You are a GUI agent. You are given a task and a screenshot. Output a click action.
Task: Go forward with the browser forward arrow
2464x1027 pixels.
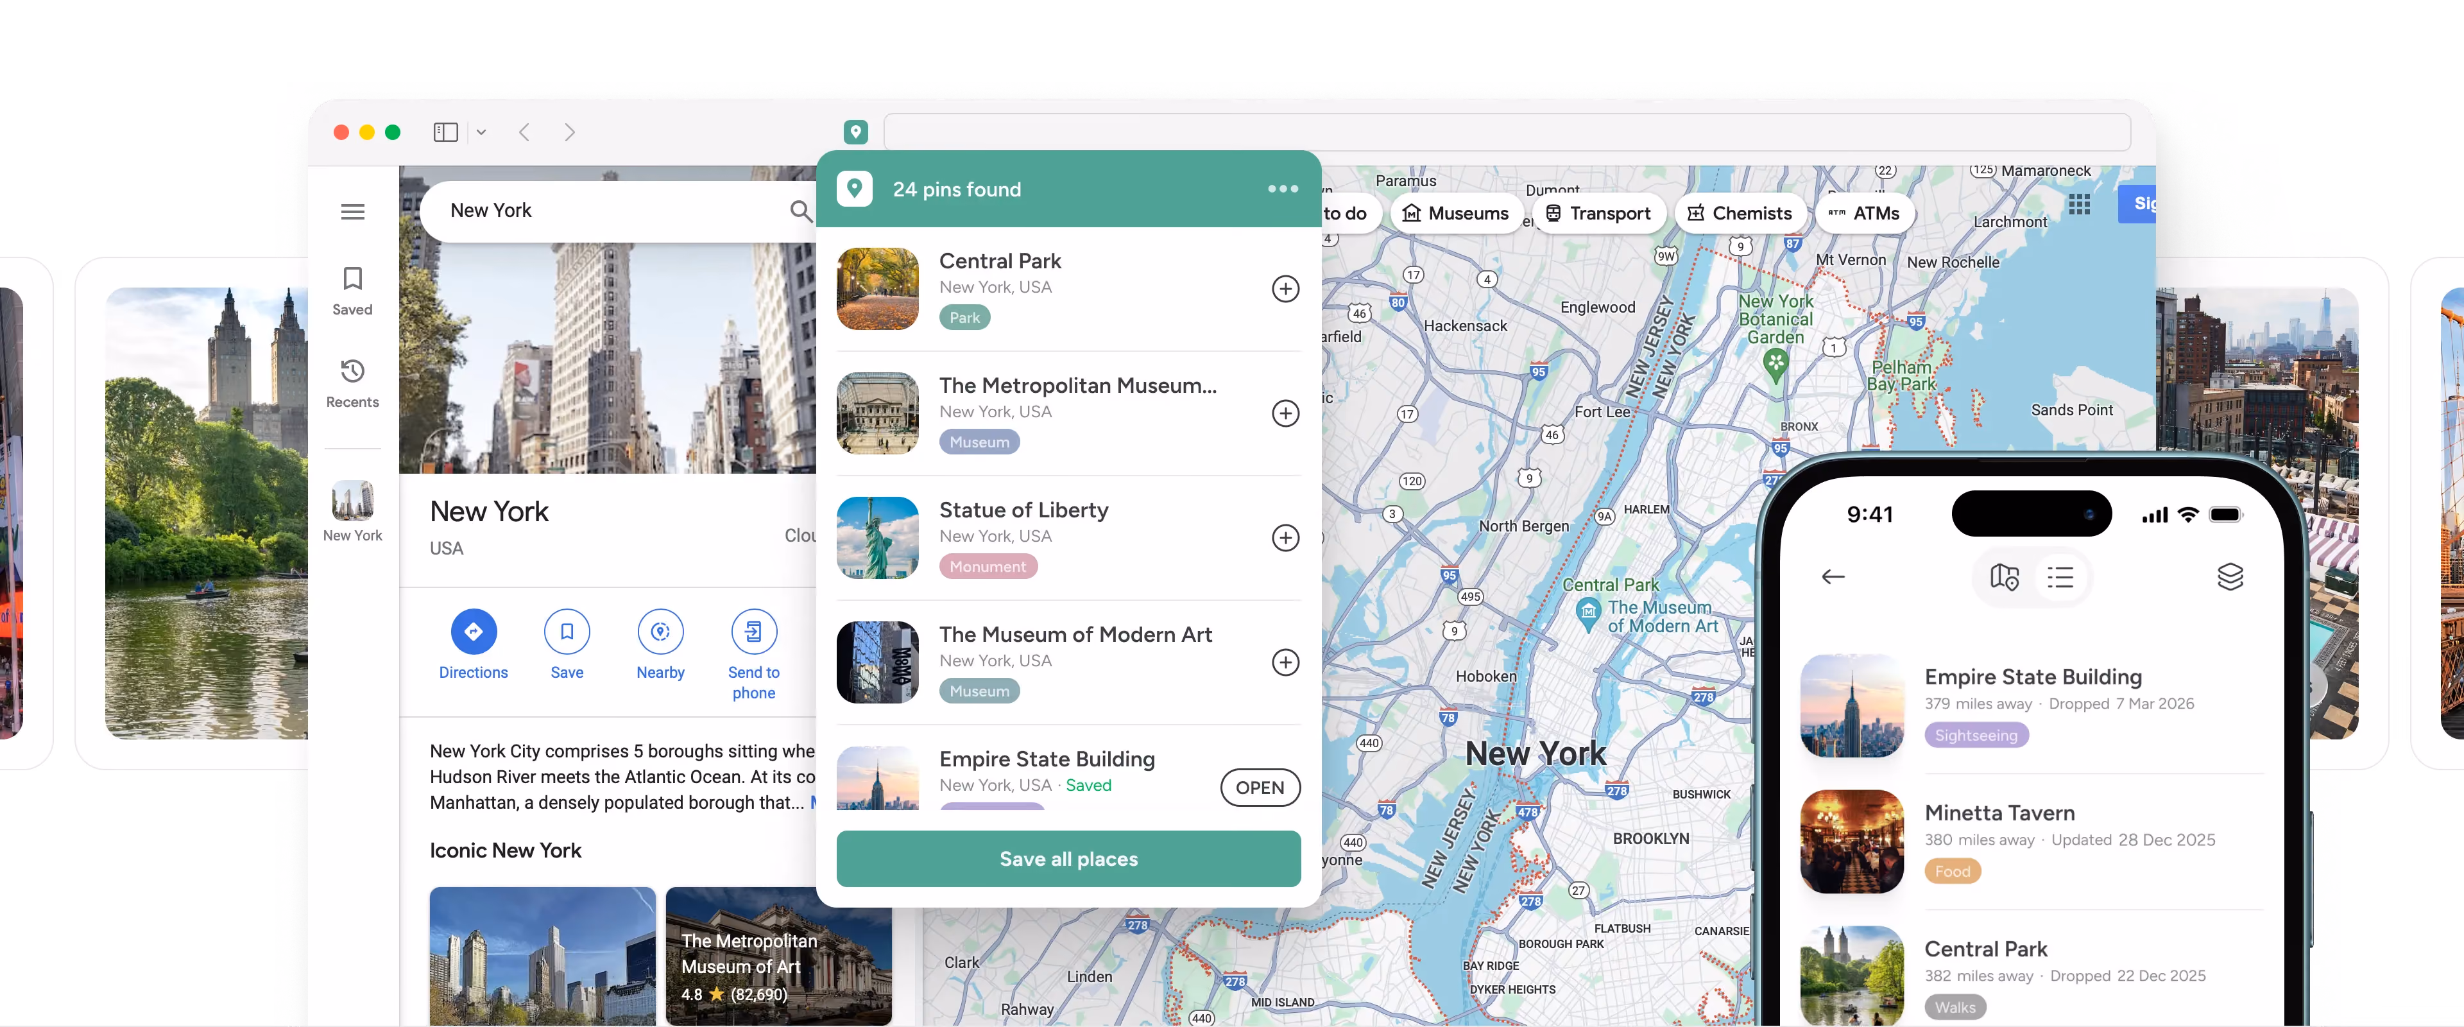click(569, 132)
